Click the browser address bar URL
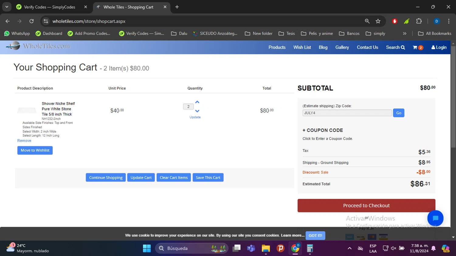The image size is (456, 256). point(89,21)
